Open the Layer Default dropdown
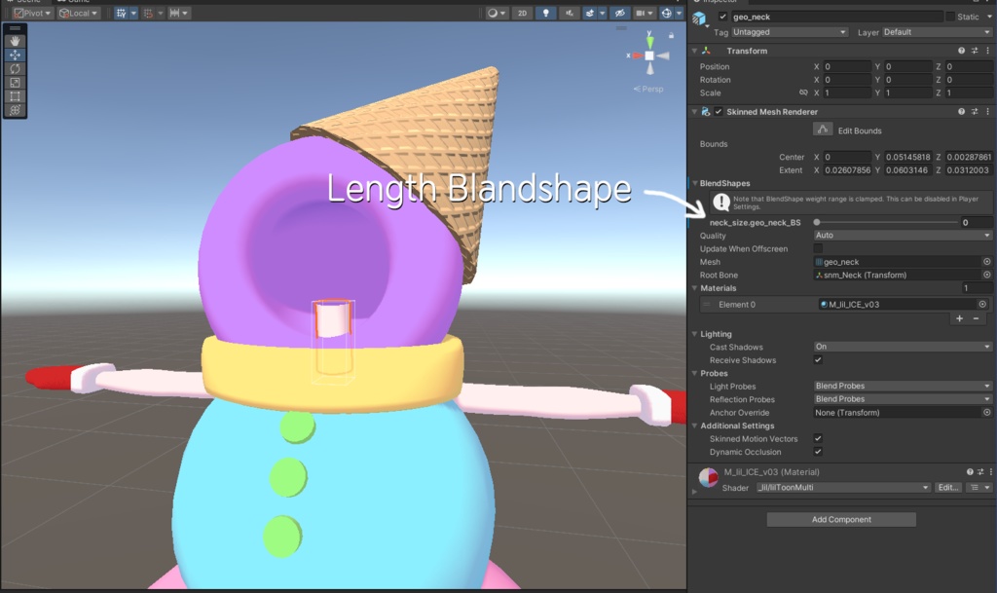This screenshot has width=997, height=593. click(937, 32)
